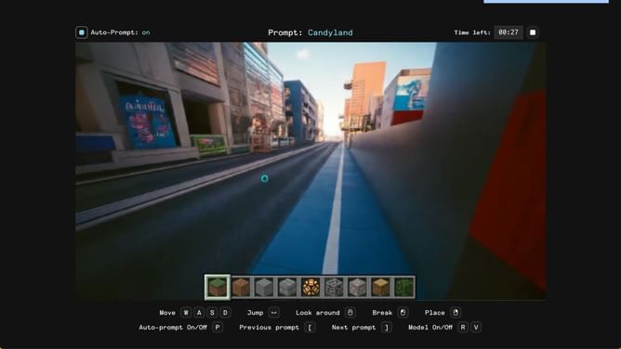Click the A move key

point(199,313)
